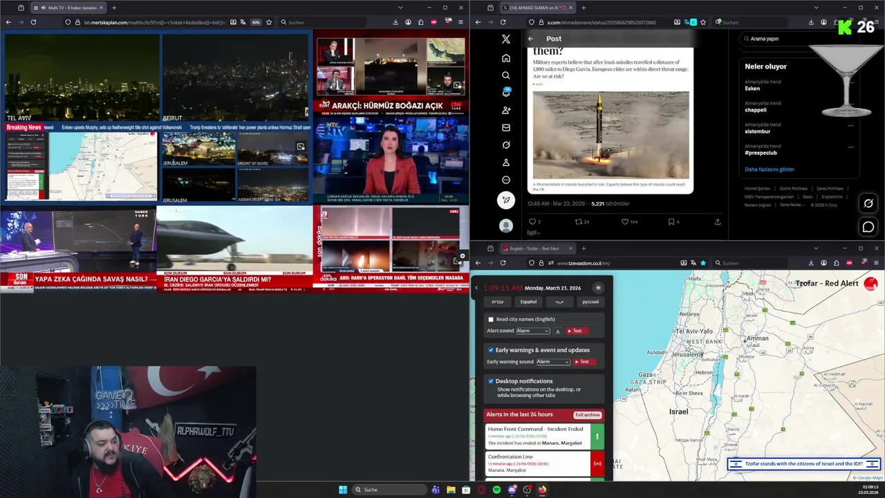885x498 pixels.
Task: Test the Alert sound in Tzofar
Action: click(577, 331)
